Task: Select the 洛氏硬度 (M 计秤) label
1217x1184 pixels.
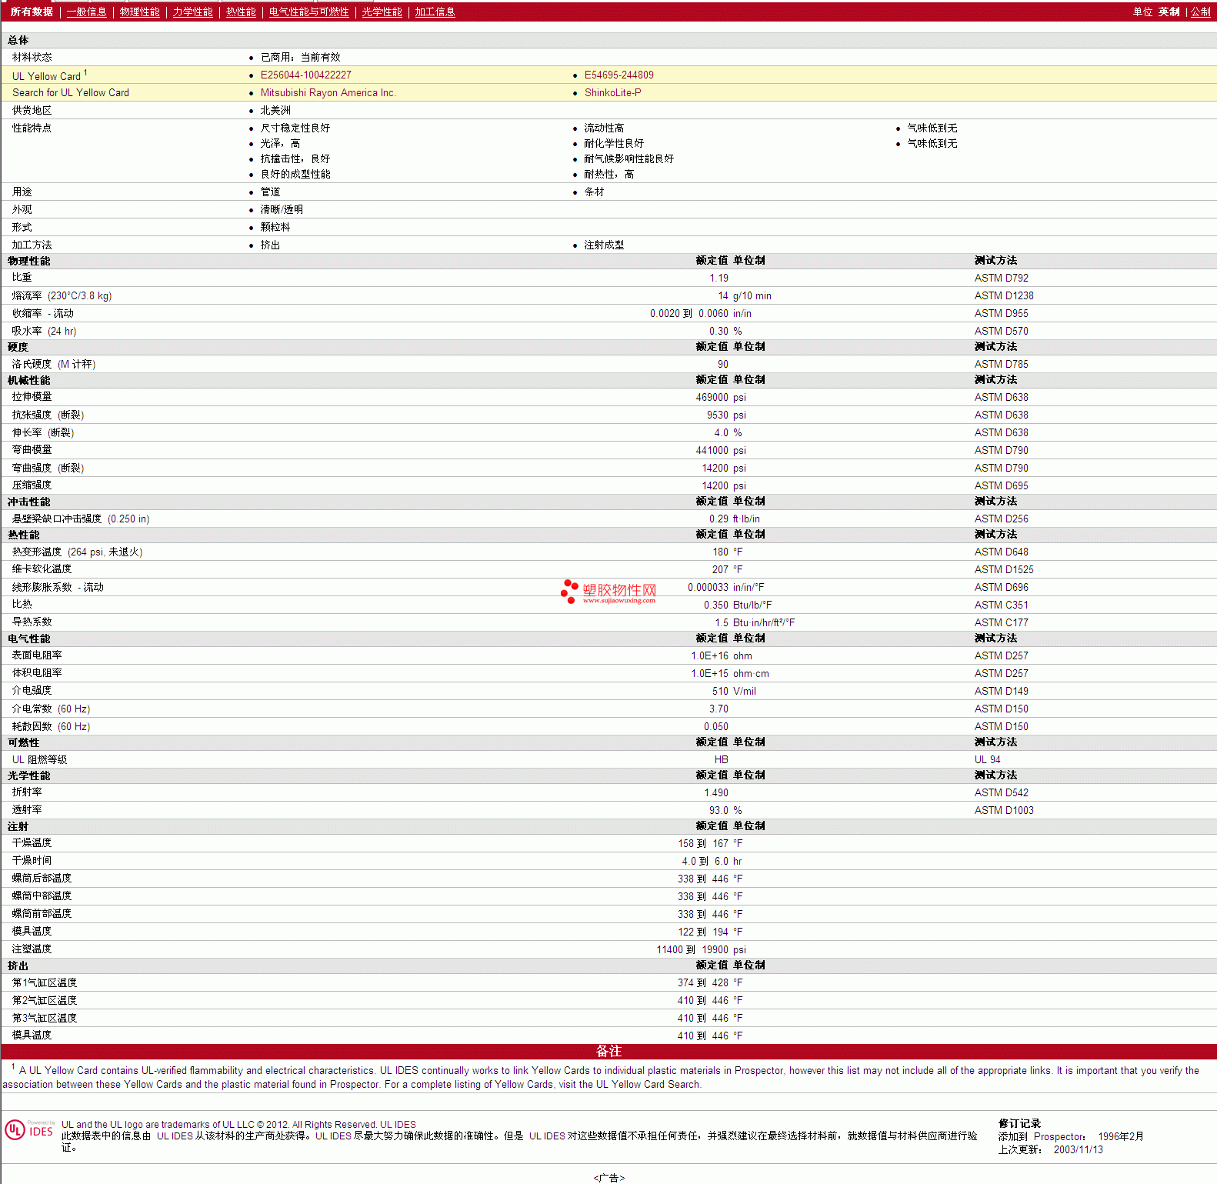Action: (54, 365)
